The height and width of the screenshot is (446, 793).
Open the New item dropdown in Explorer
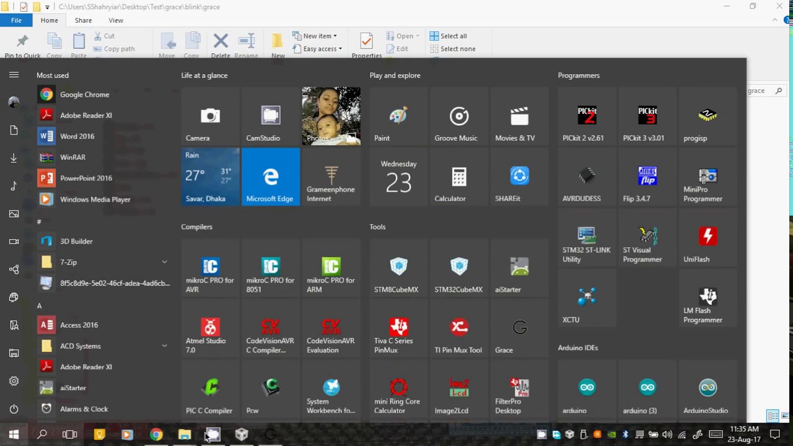(x=315, y=36)
